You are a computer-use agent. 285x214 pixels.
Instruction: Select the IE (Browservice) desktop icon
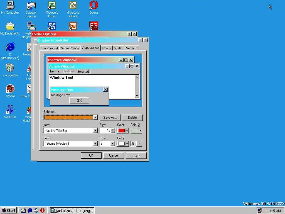coord(10,51)
